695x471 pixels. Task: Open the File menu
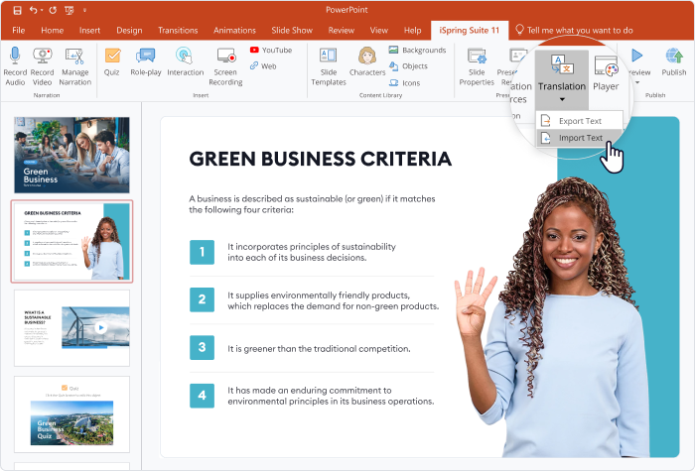[x=18, y=30]
